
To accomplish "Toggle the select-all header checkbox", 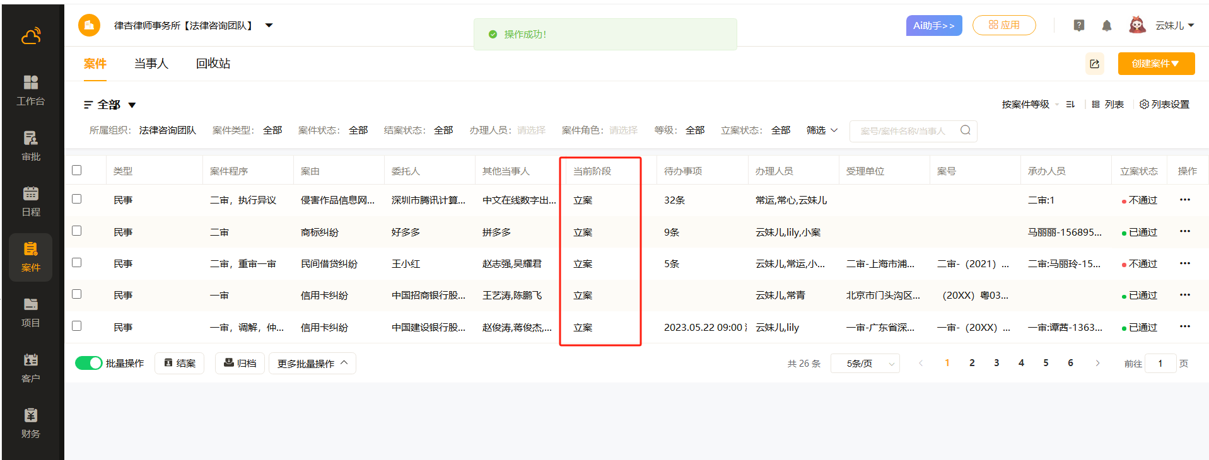I will coord(77,170).
